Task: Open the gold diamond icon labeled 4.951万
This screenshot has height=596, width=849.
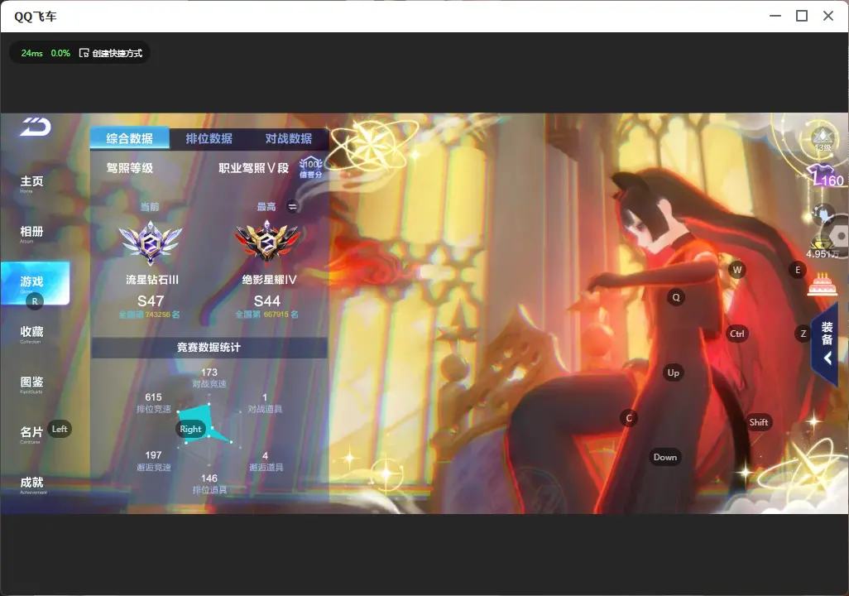Action: (x=823, y=248)
